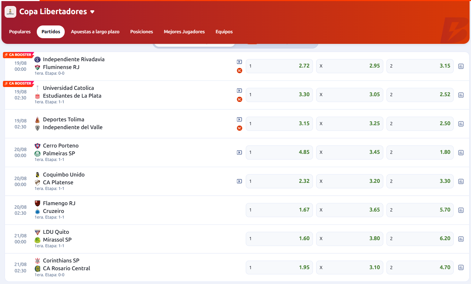Click the LDU Quito team crest
This screenshot has width=471, height=284.
37,232
